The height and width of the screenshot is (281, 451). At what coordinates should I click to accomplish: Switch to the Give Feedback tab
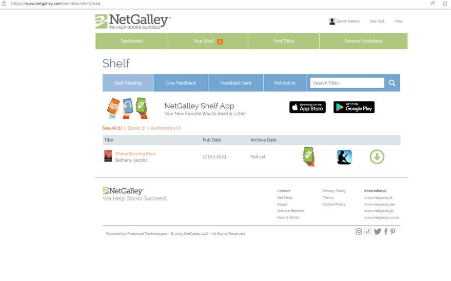[181, 83]
